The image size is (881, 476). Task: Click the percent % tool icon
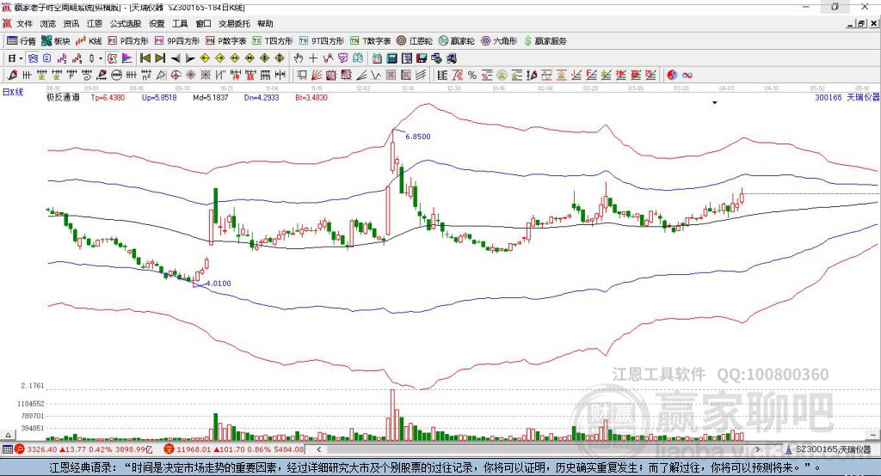click(472, 75)
